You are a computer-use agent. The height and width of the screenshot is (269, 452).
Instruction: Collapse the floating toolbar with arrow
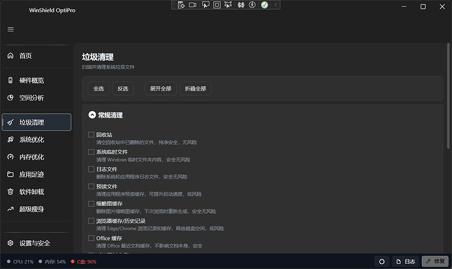[x=276, y=5]
